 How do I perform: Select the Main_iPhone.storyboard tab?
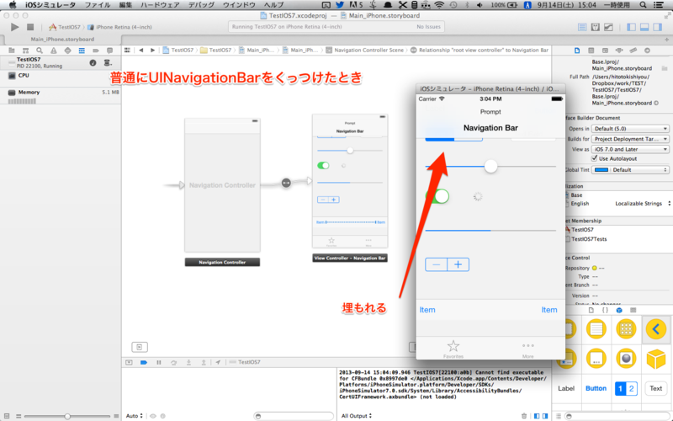[62, 39]
